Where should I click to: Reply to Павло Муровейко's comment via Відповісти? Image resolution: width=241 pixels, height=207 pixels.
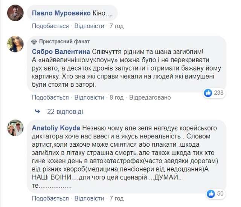89,26
